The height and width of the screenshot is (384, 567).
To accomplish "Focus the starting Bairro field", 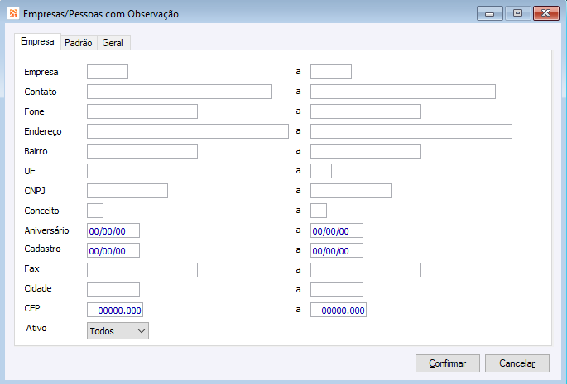I will point(142,151).
